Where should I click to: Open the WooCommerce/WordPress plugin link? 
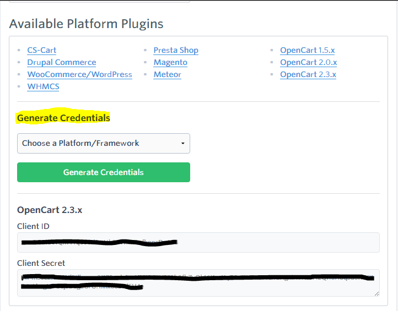tap(80, 74)
